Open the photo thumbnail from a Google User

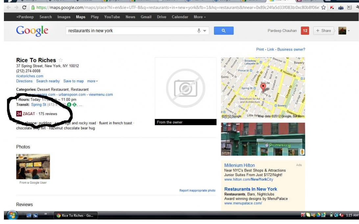tap(33, 167)
